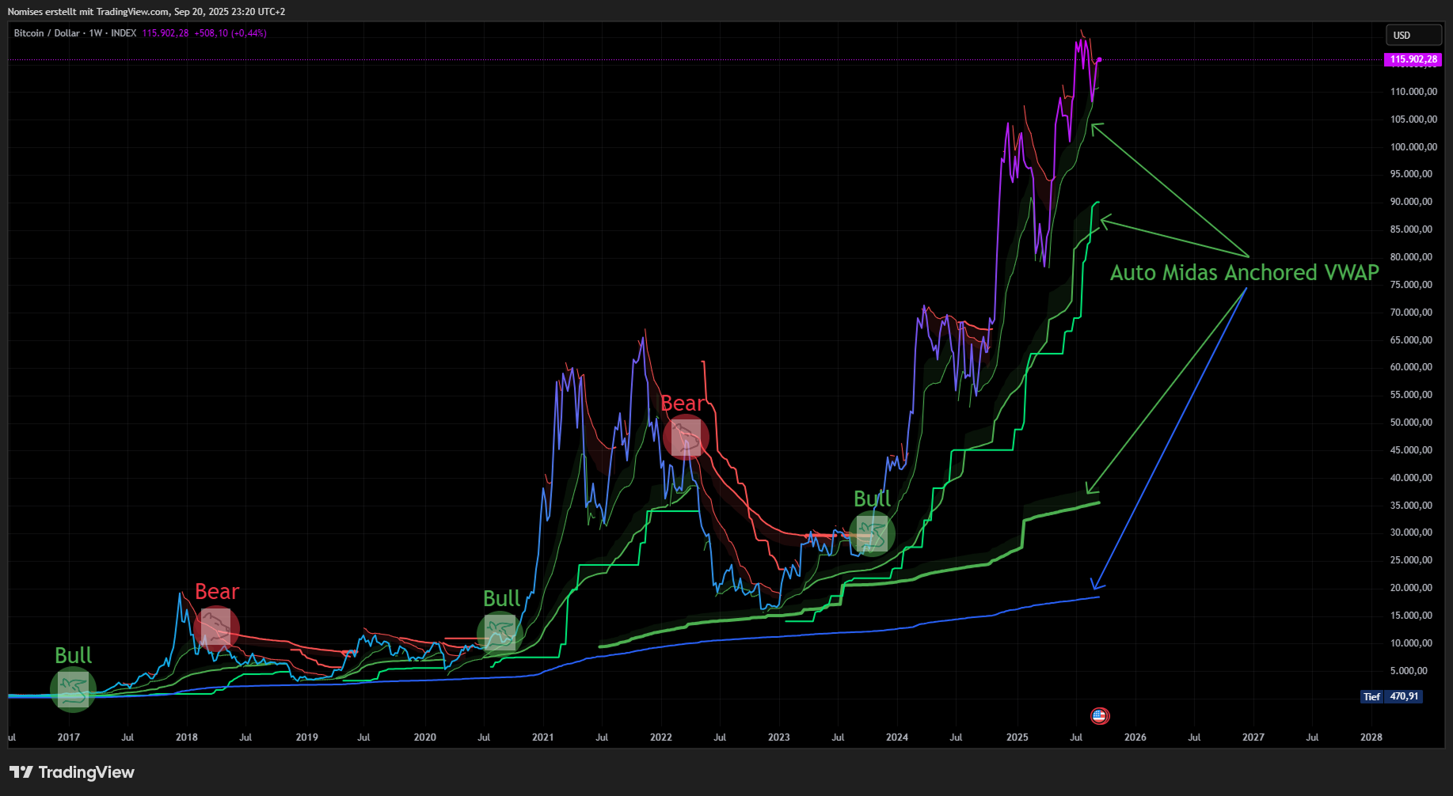1453x796 pixels.
Task: Select the Auto Midas Anchored VWAP text
Action: 1244,273
